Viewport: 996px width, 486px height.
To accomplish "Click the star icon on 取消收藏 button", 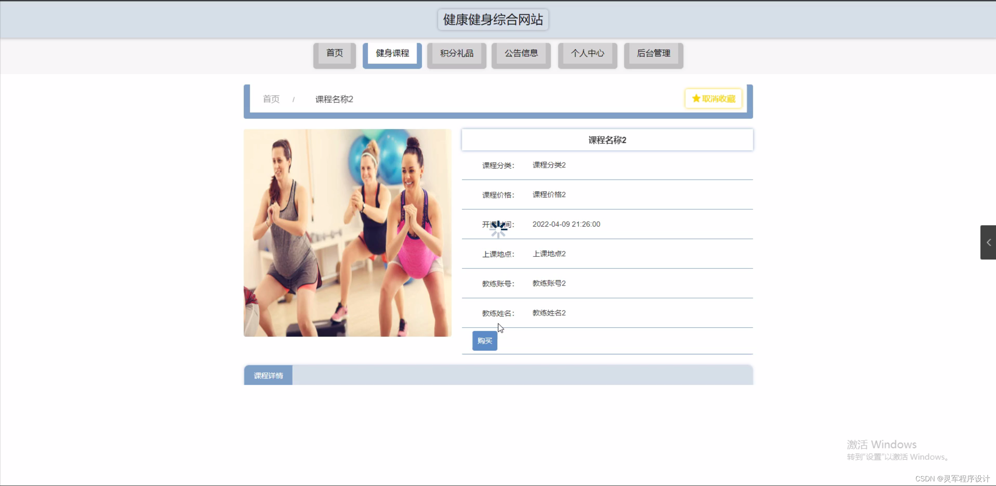I will click(x=695, y=98).
